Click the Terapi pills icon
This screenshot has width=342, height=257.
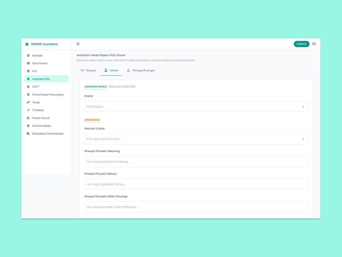28,102
